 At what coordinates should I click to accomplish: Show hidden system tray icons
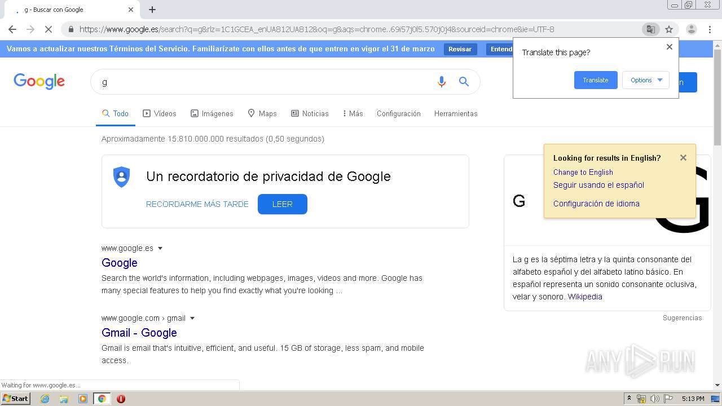click(629, 399)
